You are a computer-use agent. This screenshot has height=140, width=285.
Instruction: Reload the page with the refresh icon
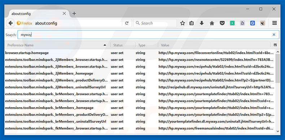pos(127,23)
